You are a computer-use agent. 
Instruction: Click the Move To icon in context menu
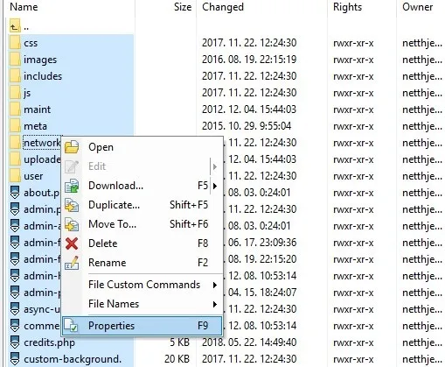tap(72, 224)
